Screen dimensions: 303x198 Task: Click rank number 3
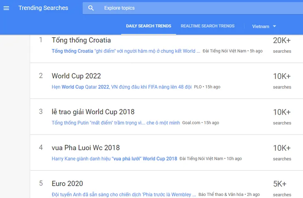point(41,112)
